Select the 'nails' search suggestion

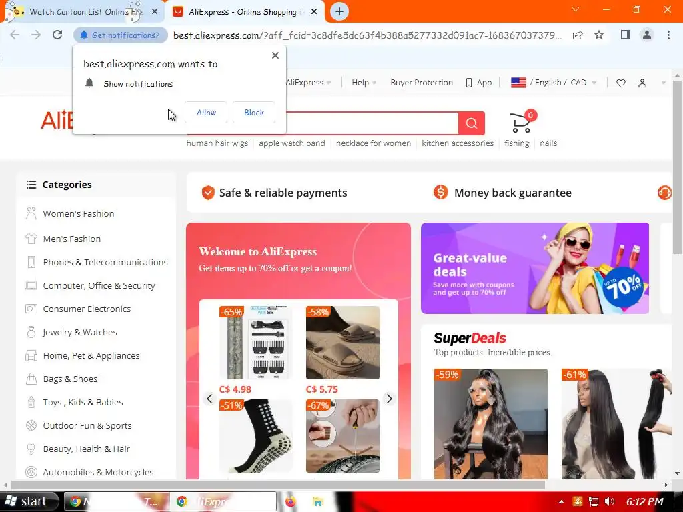(x=548, y=143)
